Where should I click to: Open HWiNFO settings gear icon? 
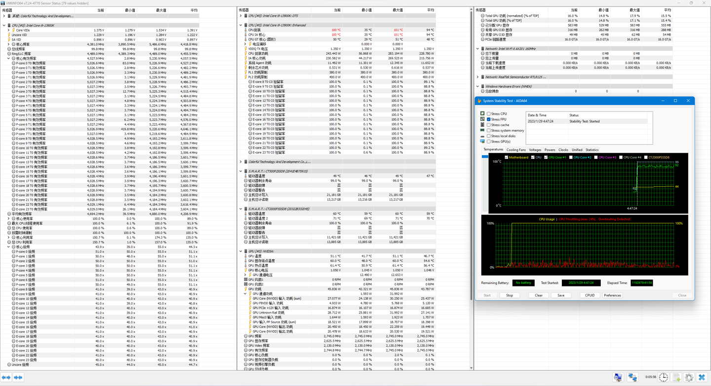689,378
